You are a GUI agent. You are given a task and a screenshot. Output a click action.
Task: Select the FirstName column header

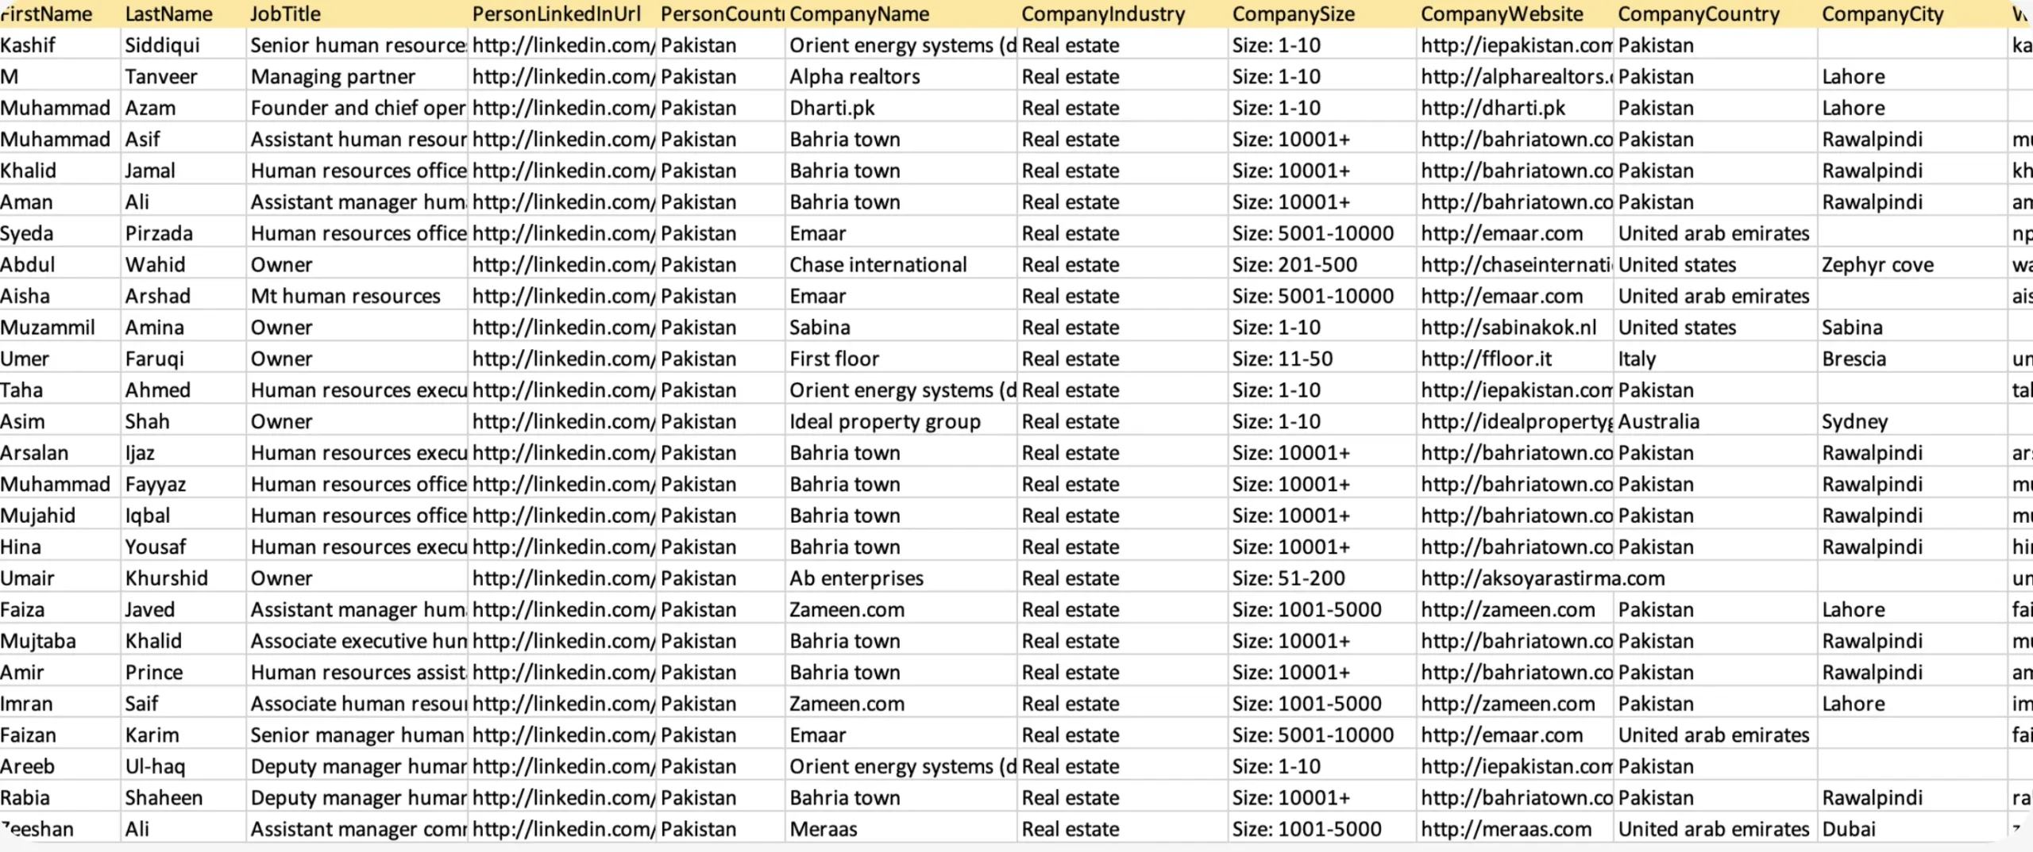click(x=60, y=13)
